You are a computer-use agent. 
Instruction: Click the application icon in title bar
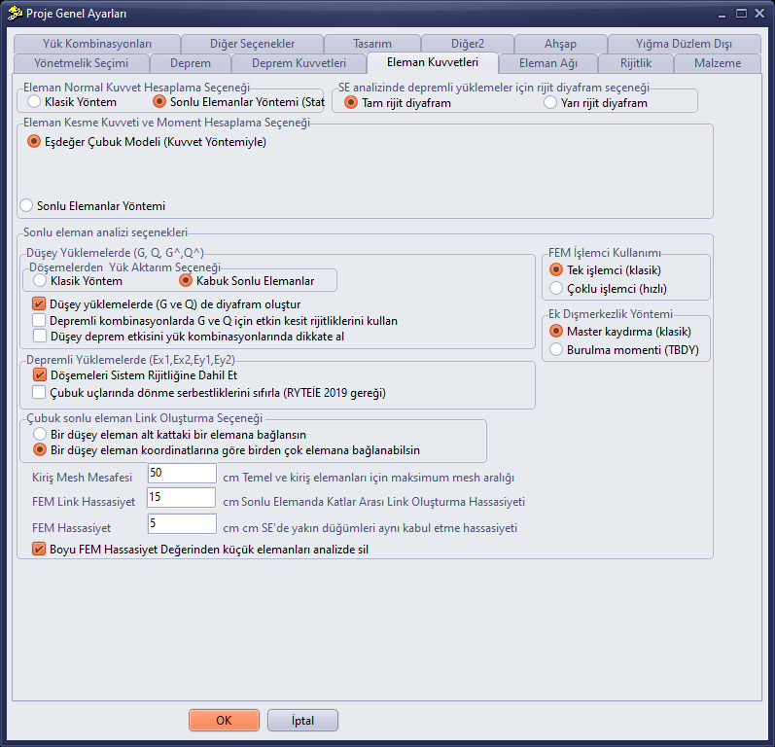[x=15, y=13]
